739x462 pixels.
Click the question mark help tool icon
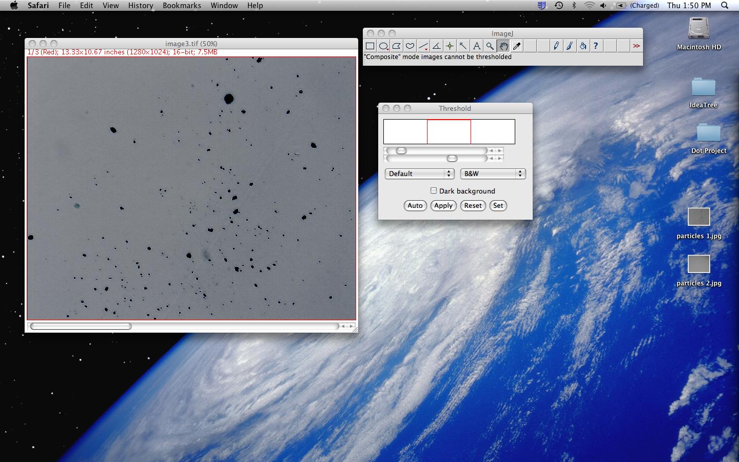[x=596, y=46]
